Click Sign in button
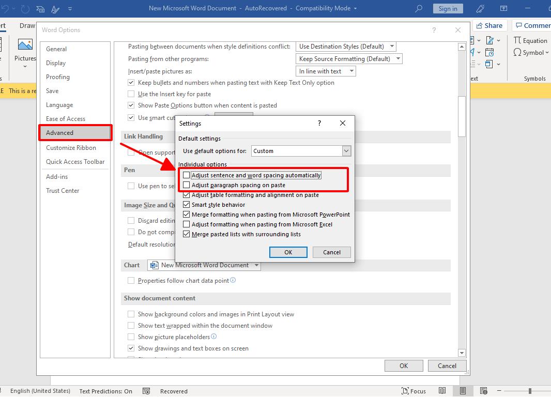 (x=448, y=8)
